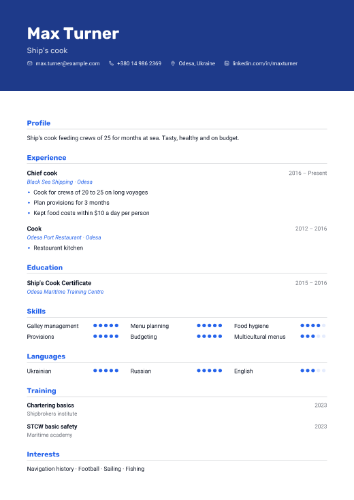This screenshot has width=354, height=500.
Task: Click the Galley management skill label
Action: (x=52, y=326)
